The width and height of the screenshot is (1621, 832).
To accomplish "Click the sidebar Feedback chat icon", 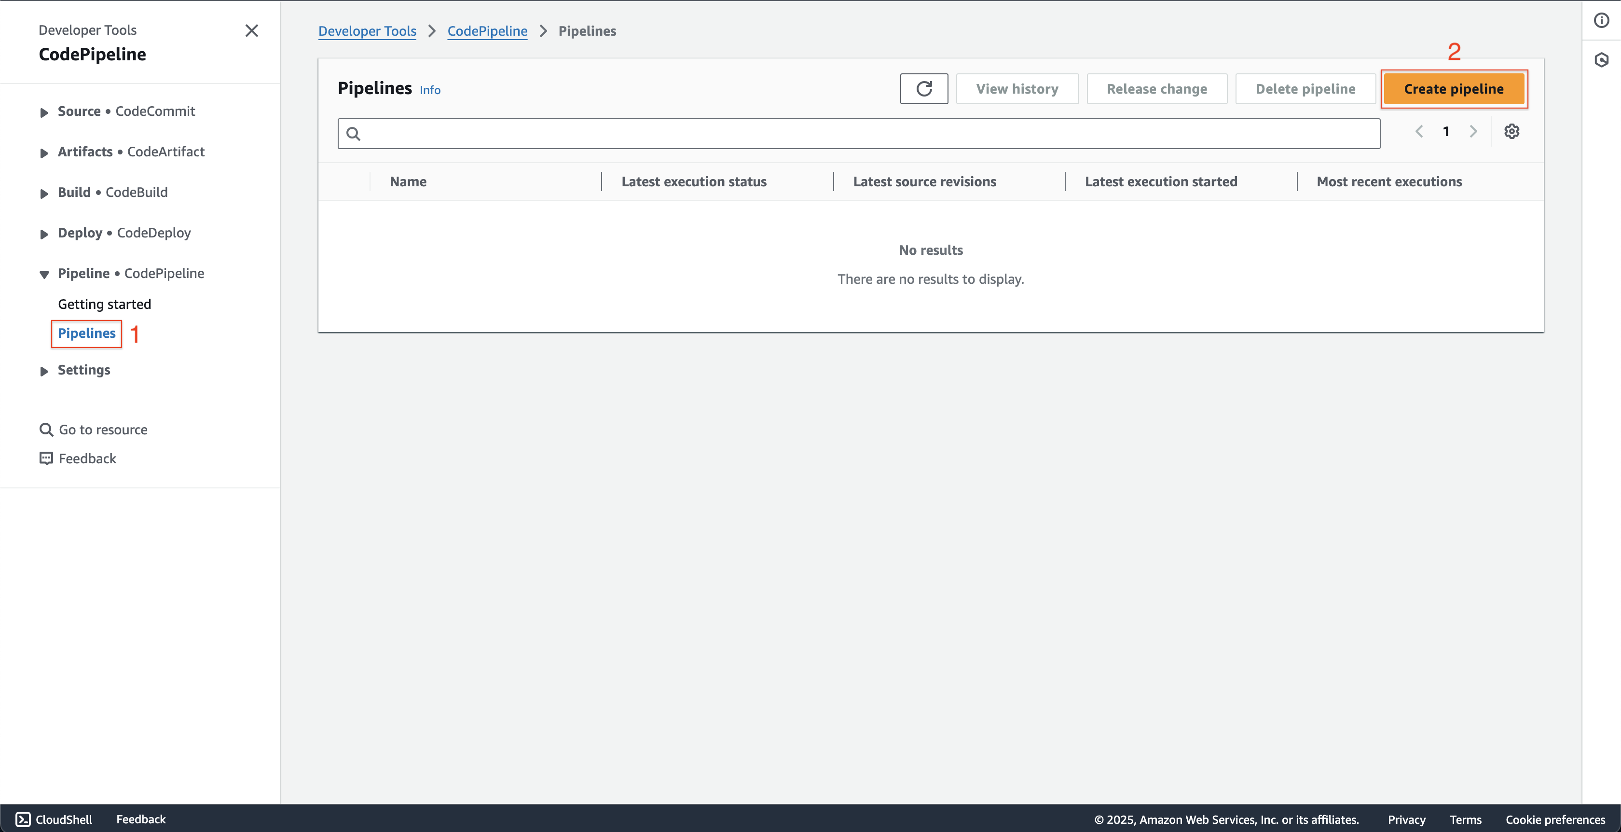I will point(46,458).
